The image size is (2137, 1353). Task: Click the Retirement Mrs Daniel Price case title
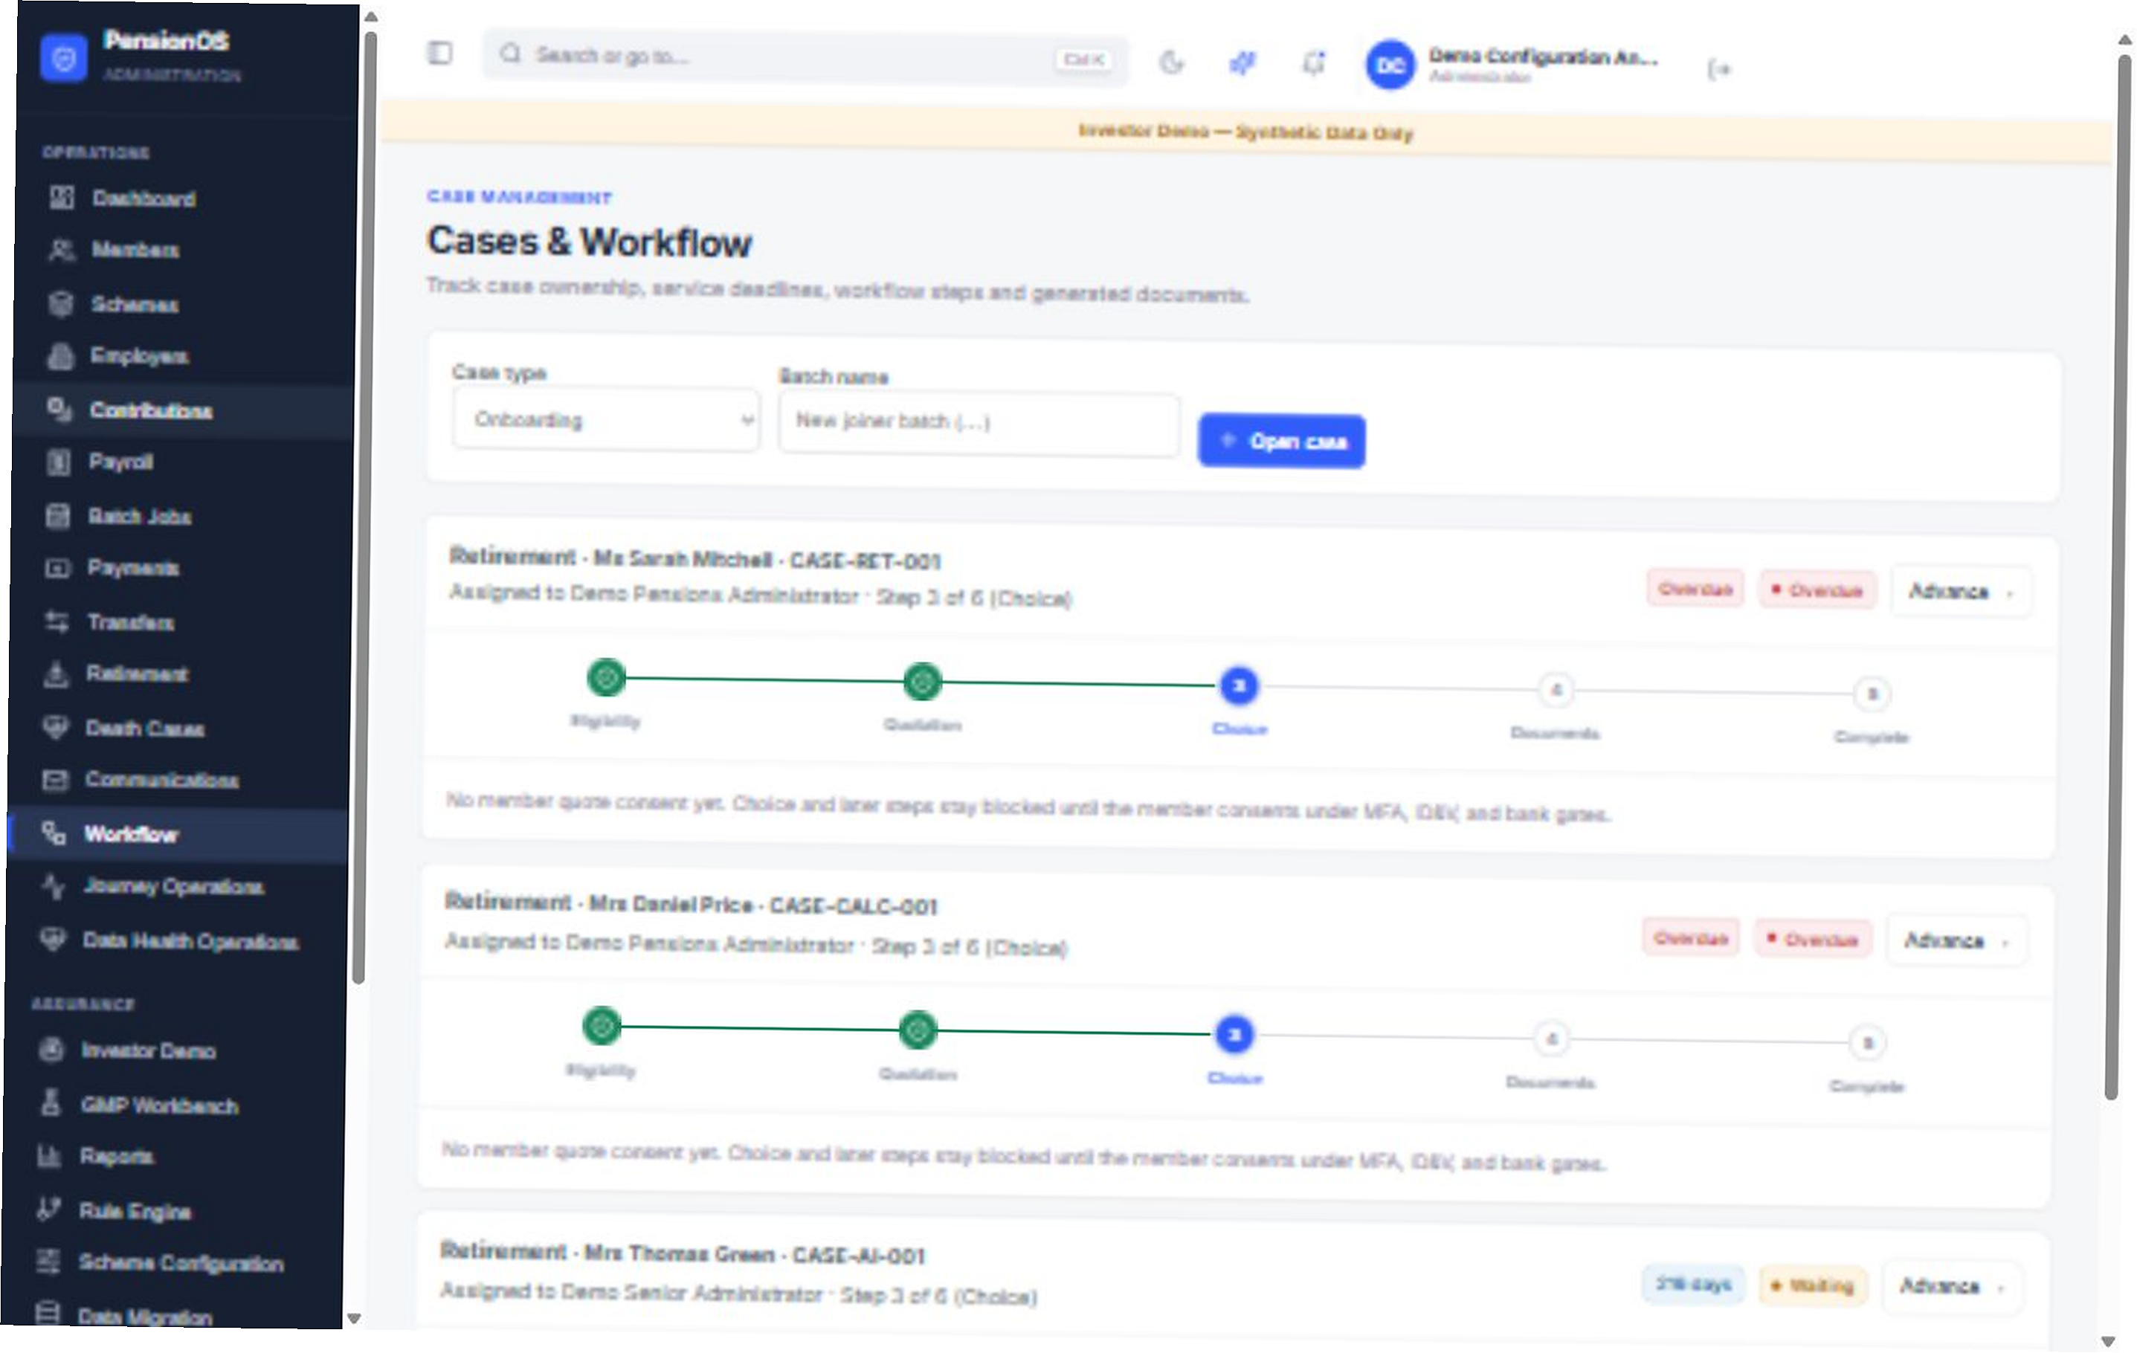[691, 905]
